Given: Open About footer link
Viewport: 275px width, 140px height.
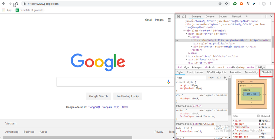Looking at the screenshot, I should click(x=43, y=132).
